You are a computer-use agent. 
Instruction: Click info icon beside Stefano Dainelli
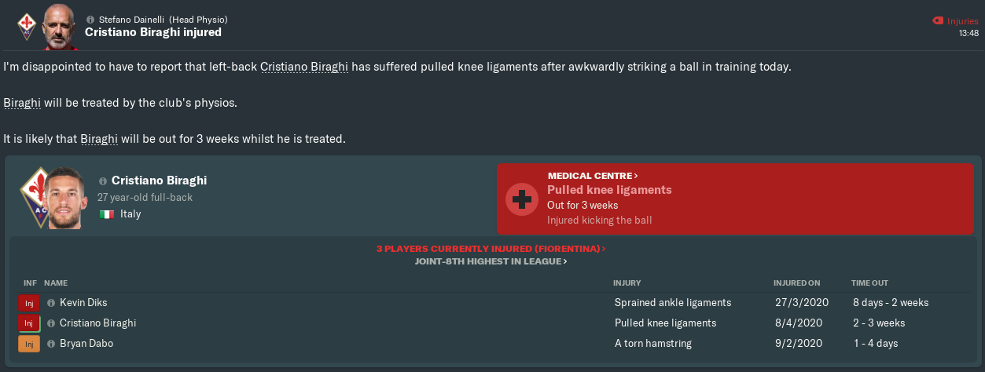click(90, 19)
